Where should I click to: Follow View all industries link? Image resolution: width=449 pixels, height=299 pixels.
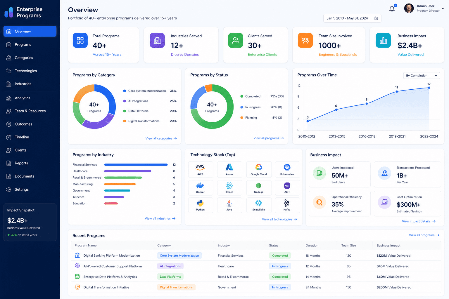(160, 218)
